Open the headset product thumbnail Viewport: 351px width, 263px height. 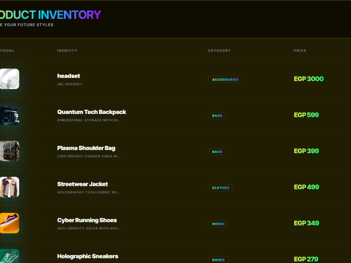(9, 79)
